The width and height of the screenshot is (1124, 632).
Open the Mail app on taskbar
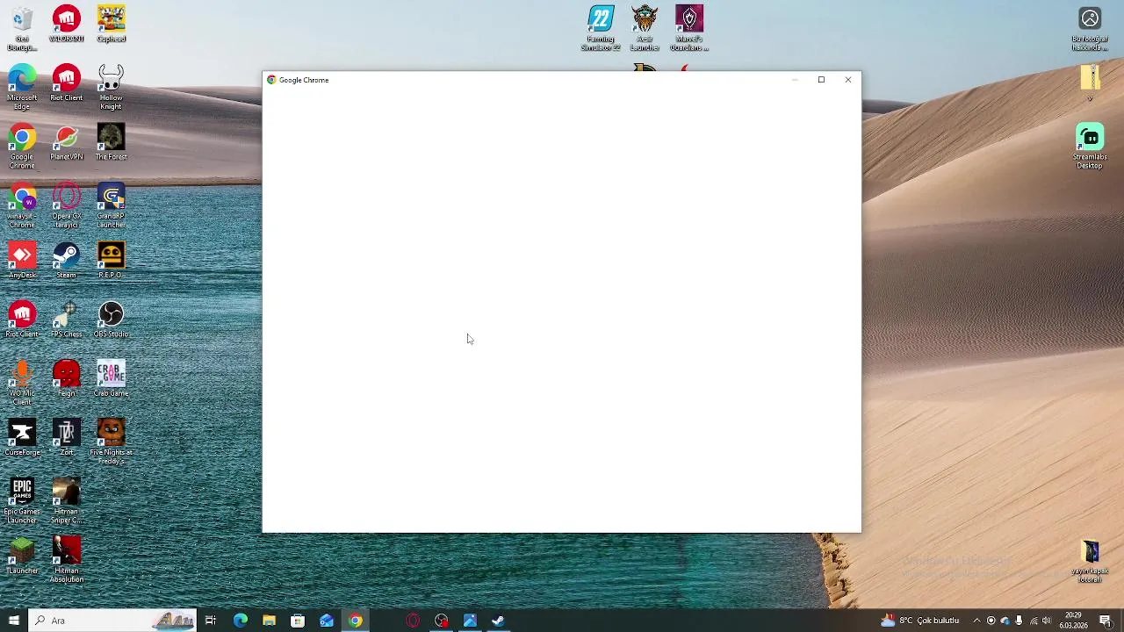coord(327,621)
